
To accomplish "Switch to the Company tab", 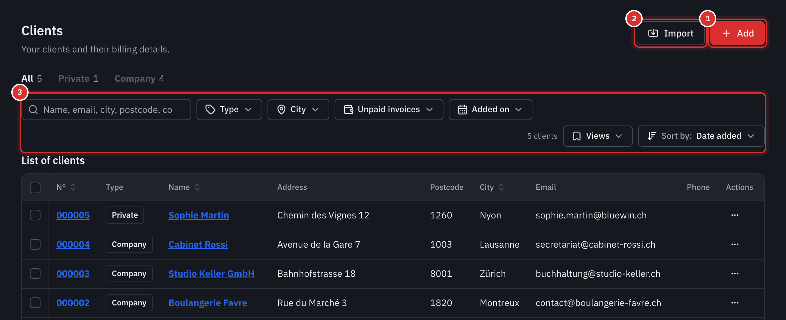I will point(139,78).
